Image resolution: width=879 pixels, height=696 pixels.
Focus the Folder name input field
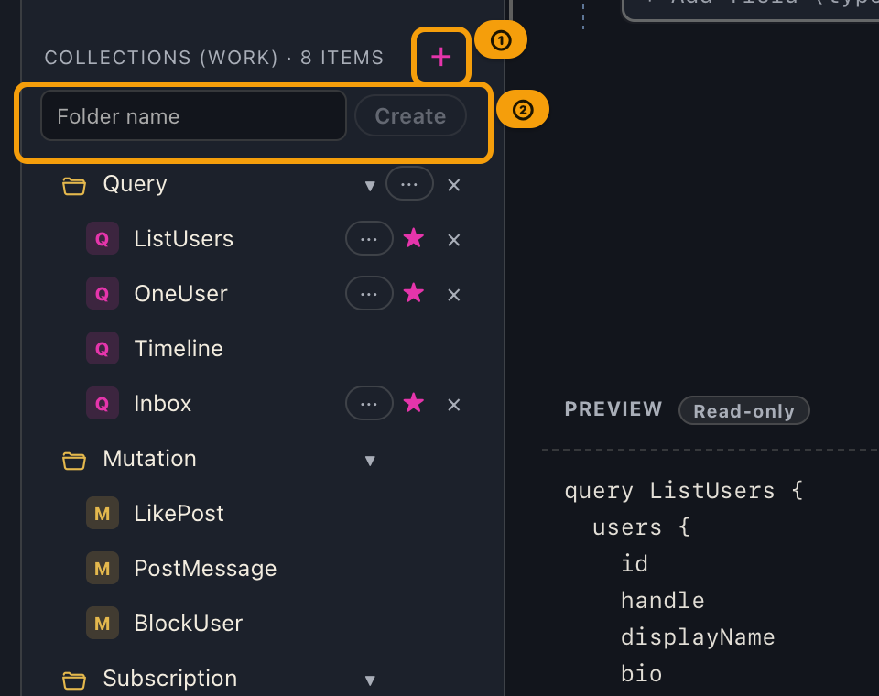point(193,116)
